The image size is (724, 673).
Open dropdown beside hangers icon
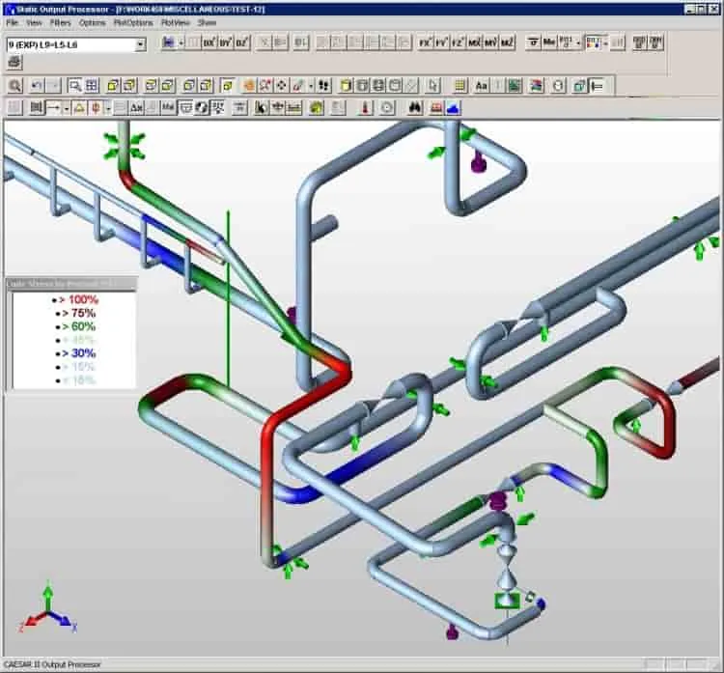coord(107,108)
